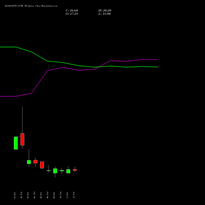Select the high price value H: 20.20
This screenshot has height=205, width=205.
tap(105, 11)
